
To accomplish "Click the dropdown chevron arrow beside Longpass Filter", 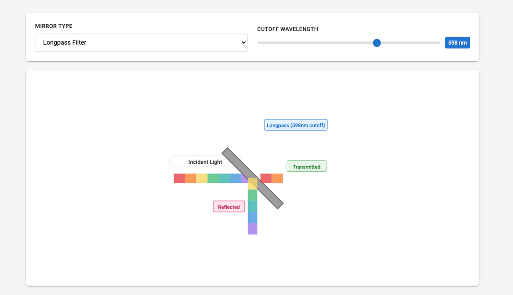I will coord(243,42).
